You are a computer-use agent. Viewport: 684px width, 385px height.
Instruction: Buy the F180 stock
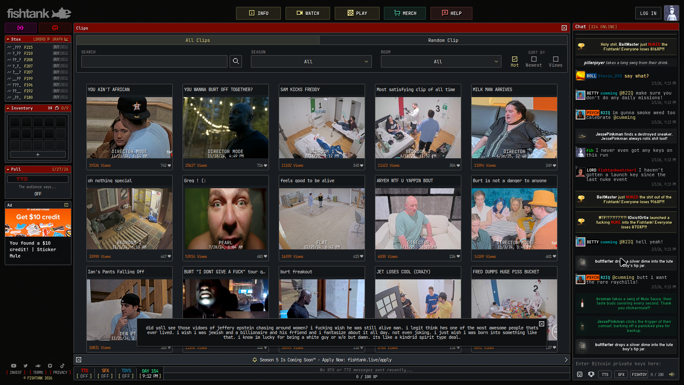click(56, 97)
